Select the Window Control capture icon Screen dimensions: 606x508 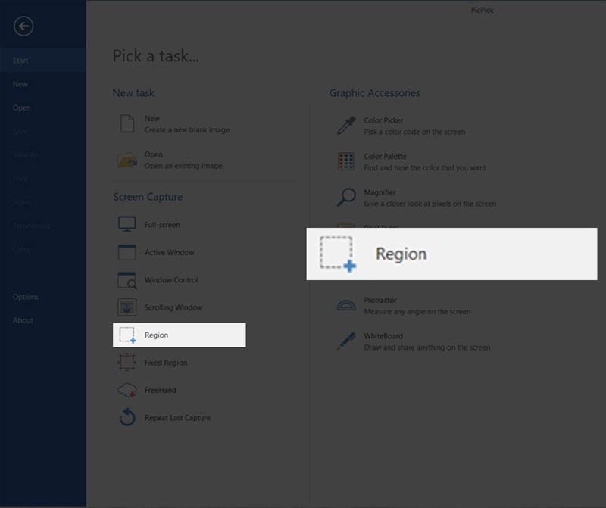tap(127, 280)
